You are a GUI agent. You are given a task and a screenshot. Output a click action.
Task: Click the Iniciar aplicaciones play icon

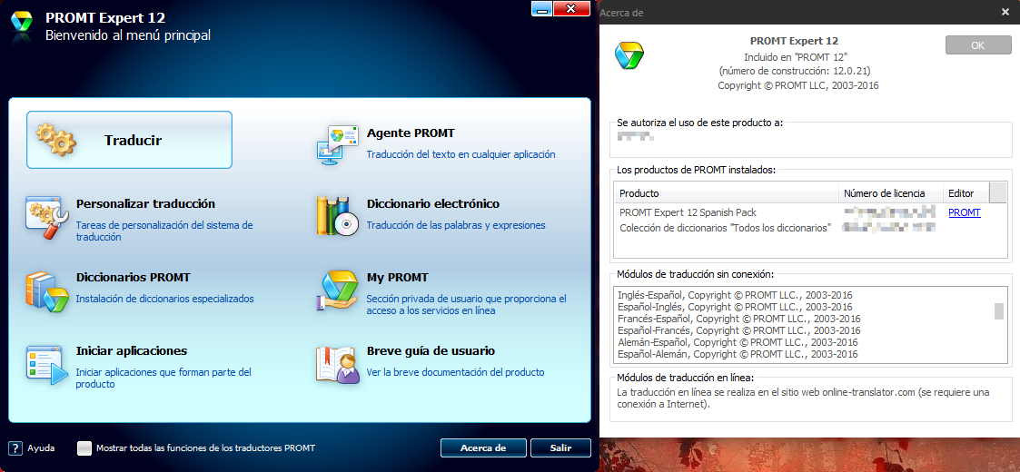[x=47, y=365]
